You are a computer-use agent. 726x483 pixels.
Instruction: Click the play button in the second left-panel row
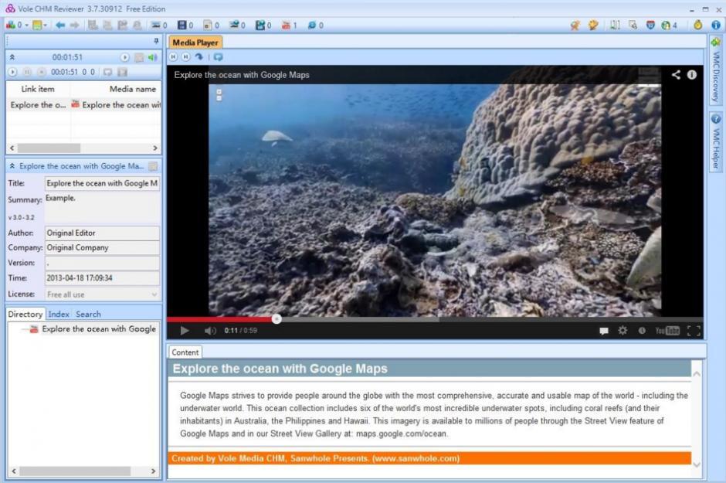(x=12, y=72)
